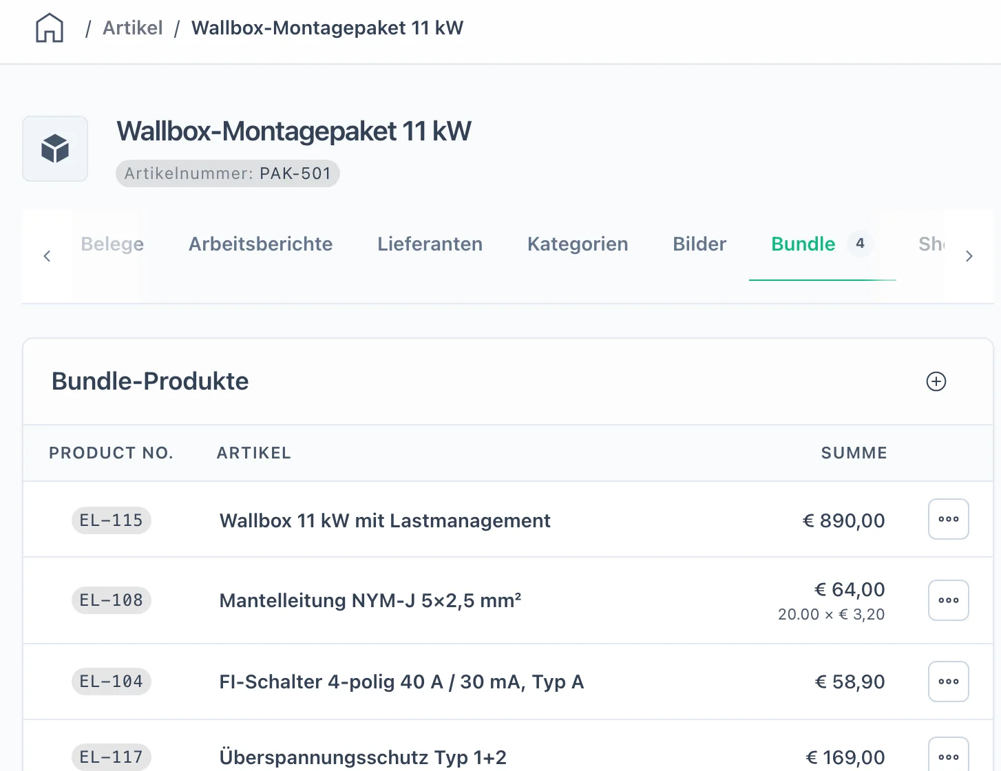
Task: Click the EL-115 product number badge
Action: coord(112,520)
